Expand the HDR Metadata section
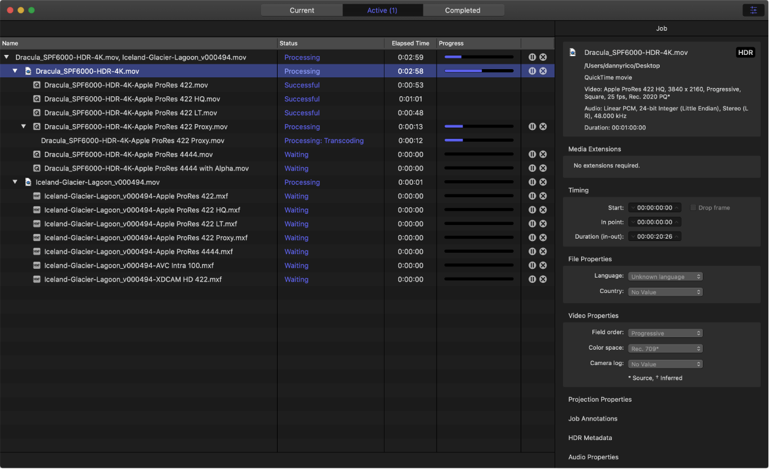The height and width of the screenshot is (469, 769). (590, 438)
